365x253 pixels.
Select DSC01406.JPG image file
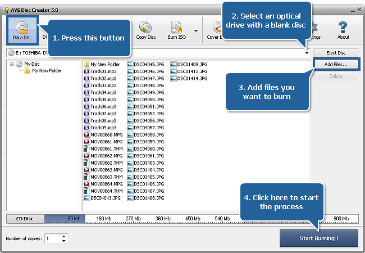click(x=146, y=184)
